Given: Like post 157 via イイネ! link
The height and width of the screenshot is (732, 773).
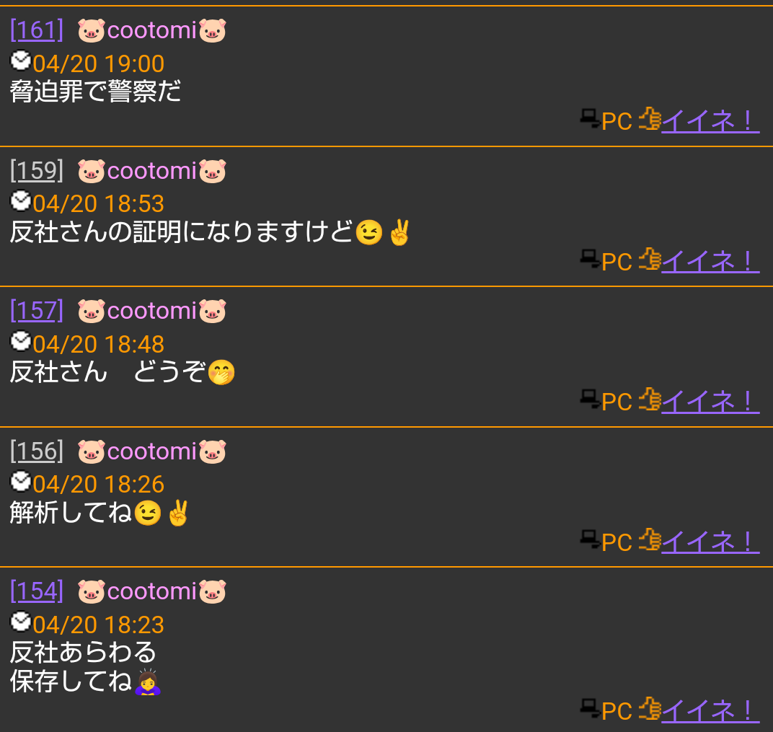Looking at the screenshot, I should [x=710, y=401].
